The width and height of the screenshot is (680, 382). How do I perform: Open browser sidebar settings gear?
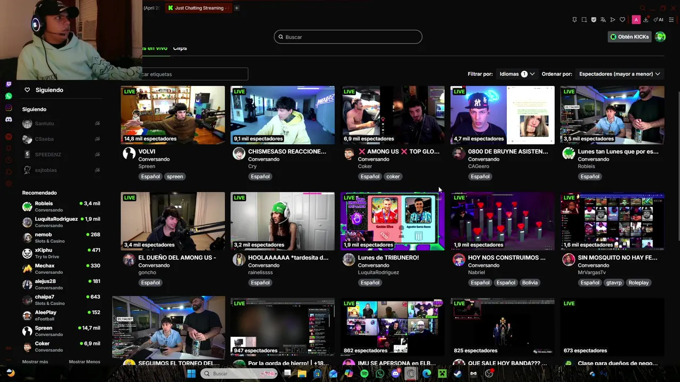click(x=8, y=184)
